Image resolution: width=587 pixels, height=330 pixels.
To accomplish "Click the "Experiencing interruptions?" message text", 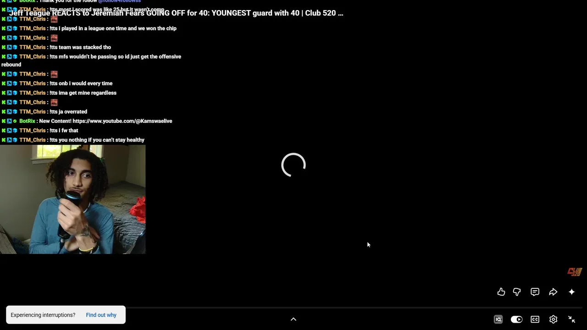I will click(43, 315).
